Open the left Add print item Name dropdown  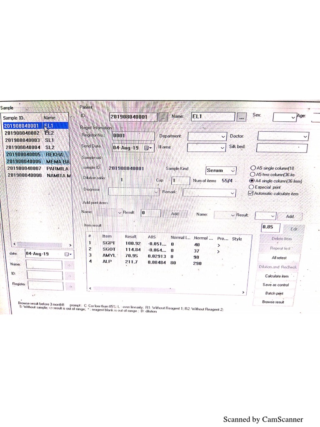[120, 213]
